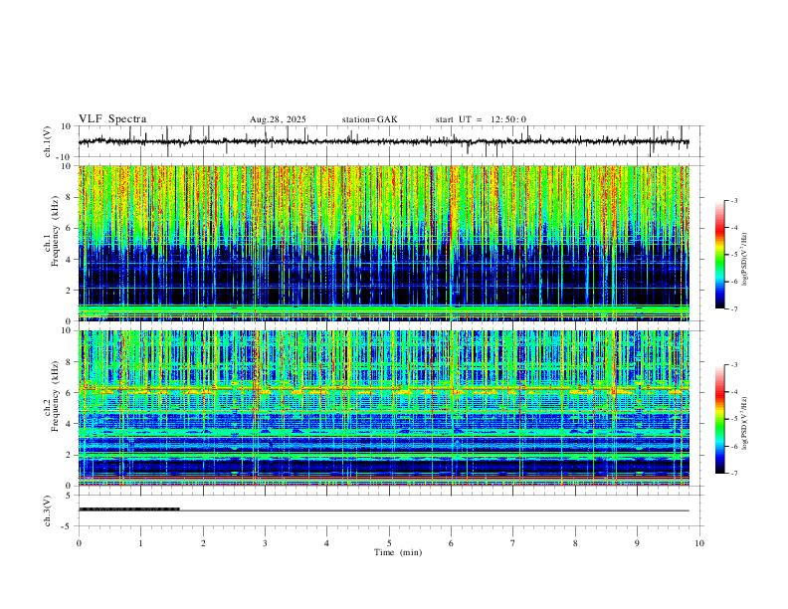
Task: Click the ch.1 'Frequency (kHz)' axis label
Action: click(56, 232)
